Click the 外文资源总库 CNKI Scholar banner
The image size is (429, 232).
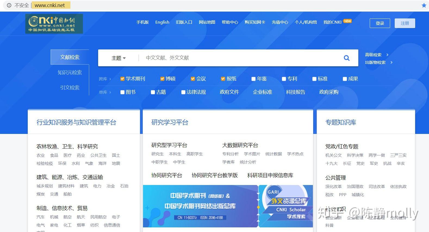pyautogui.click(x=286, y=206)
